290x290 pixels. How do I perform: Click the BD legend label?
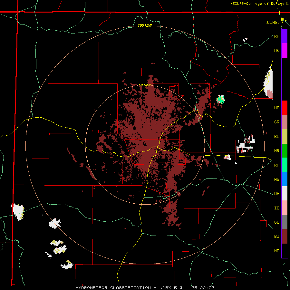(276, 137)
